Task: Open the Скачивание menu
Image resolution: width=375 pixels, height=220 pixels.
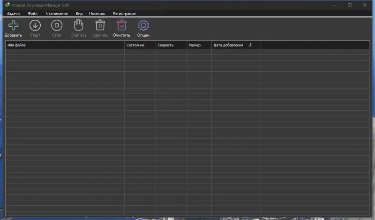Action: pos(57,14)
